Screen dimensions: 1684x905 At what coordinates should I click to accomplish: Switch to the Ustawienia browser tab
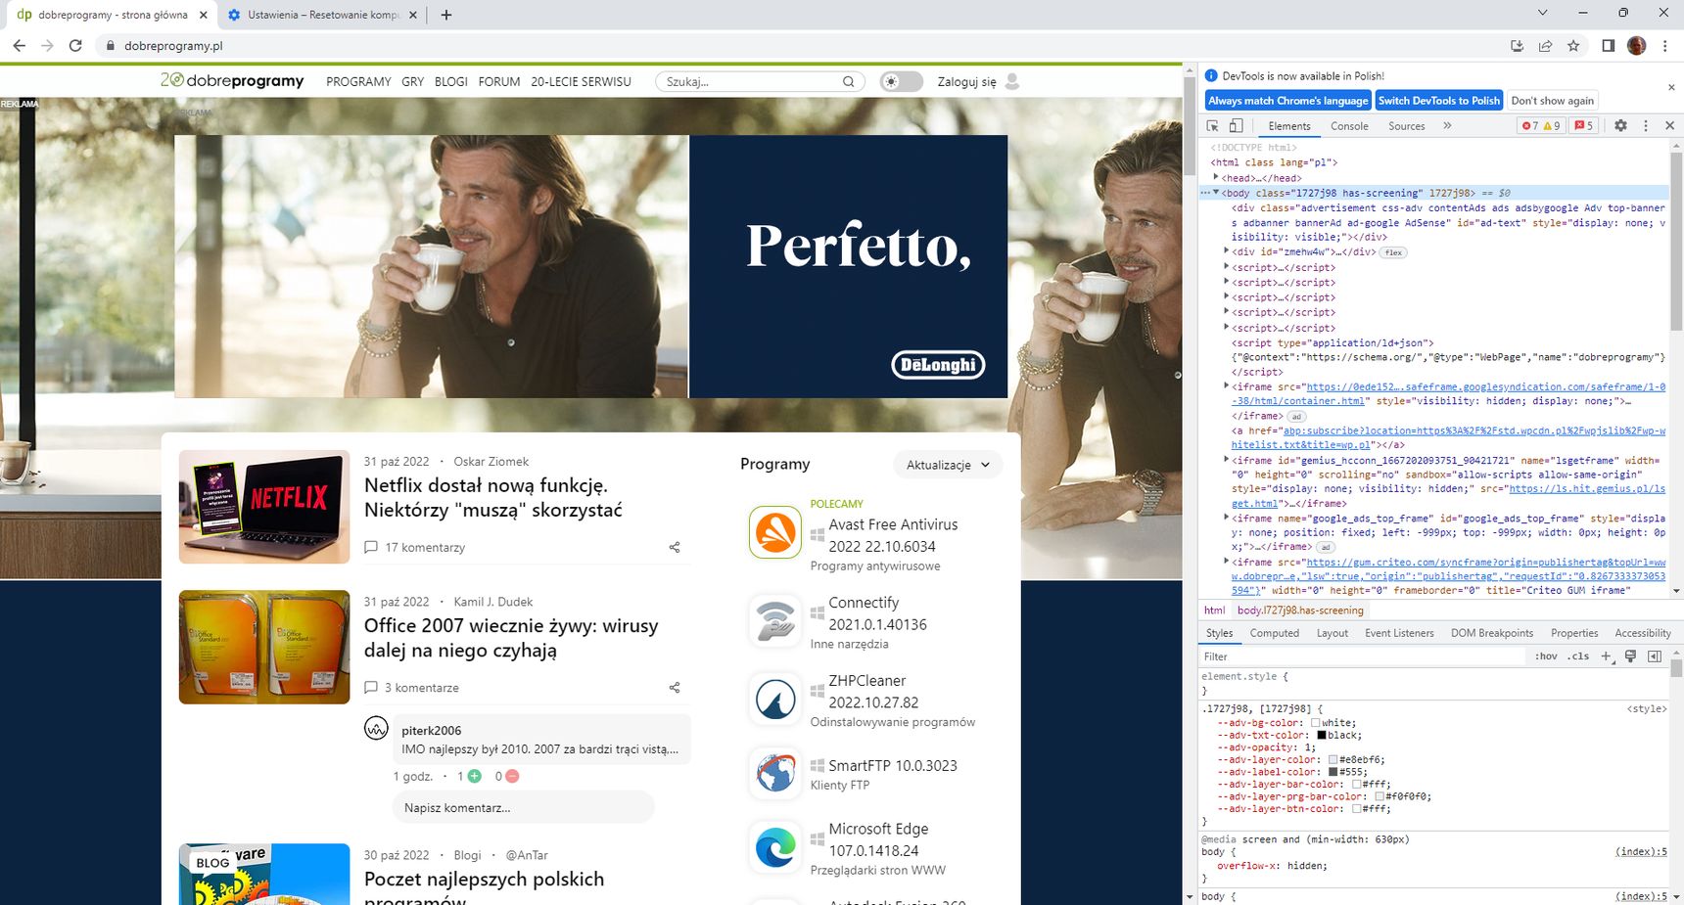(x=320, y=15)
